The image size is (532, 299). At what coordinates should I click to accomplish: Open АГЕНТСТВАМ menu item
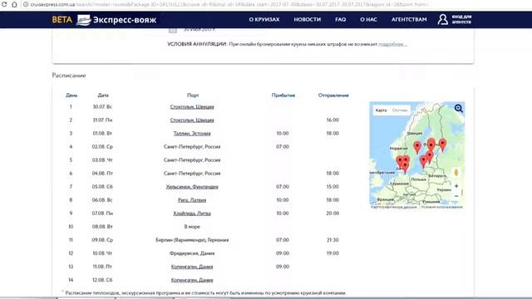409,19
